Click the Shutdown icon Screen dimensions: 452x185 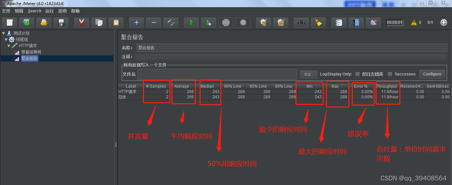coord(243,23)
